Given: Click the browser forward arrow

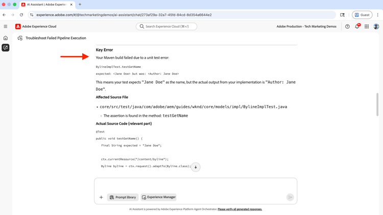Looking at the screenshot, I should point(13,15).
